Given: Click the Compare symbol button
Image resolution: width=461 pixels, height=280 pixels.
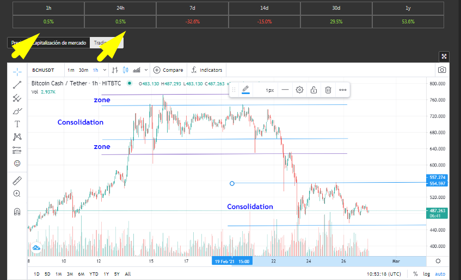Looking at the screenshot, I should tap(169, 70).
